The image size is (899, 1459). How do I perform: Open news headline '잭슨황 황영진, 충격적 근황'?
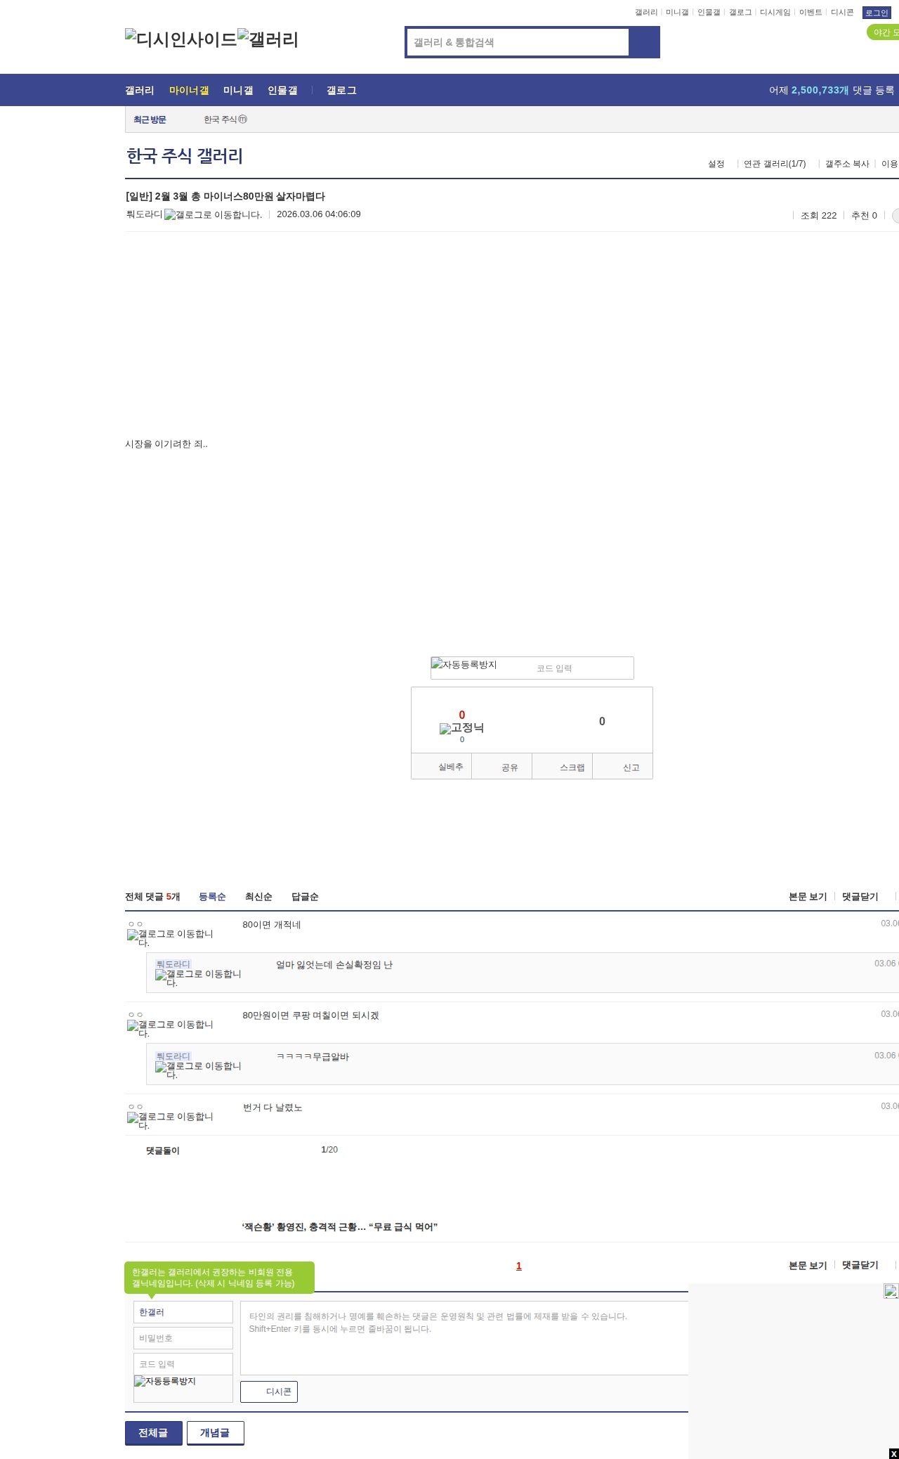340,1227
